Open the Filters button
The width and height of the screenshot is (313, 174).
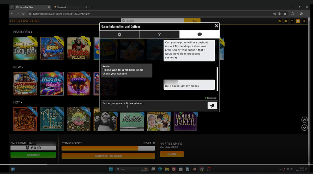pos(192,21)
